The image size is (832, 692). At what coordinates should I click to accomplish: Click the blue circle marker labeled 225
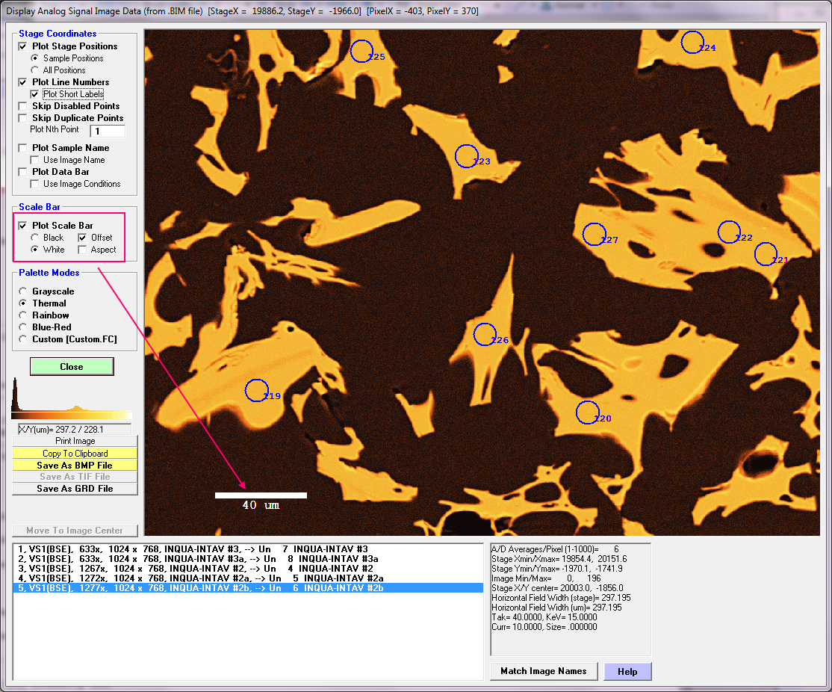361,51
